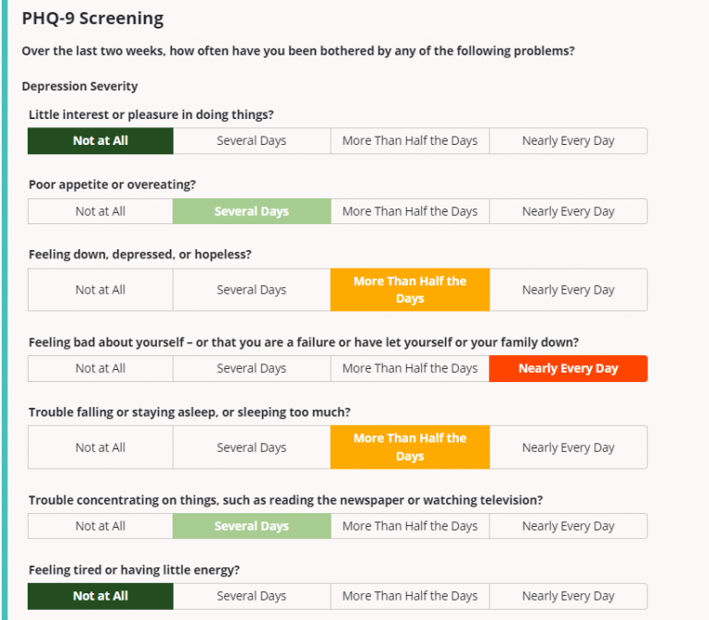Select 'Several Days' for little interest or pleasure

252,141
